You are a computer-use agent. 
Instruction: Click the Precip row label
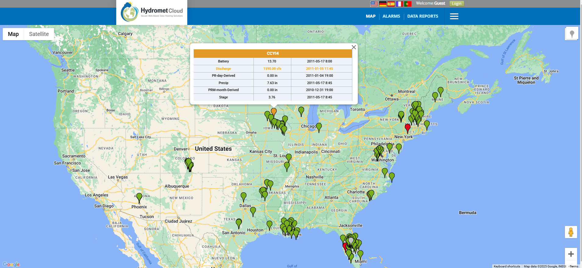pos(223,83)
